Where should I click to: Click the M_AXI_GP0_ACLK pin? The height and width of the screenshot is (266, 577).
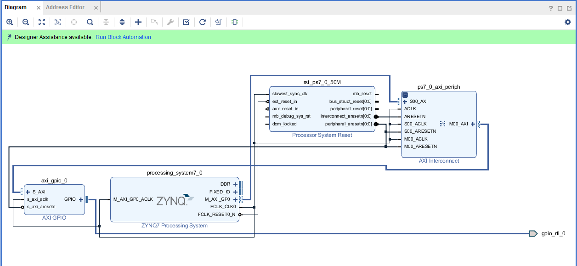(x=133, y=199)
